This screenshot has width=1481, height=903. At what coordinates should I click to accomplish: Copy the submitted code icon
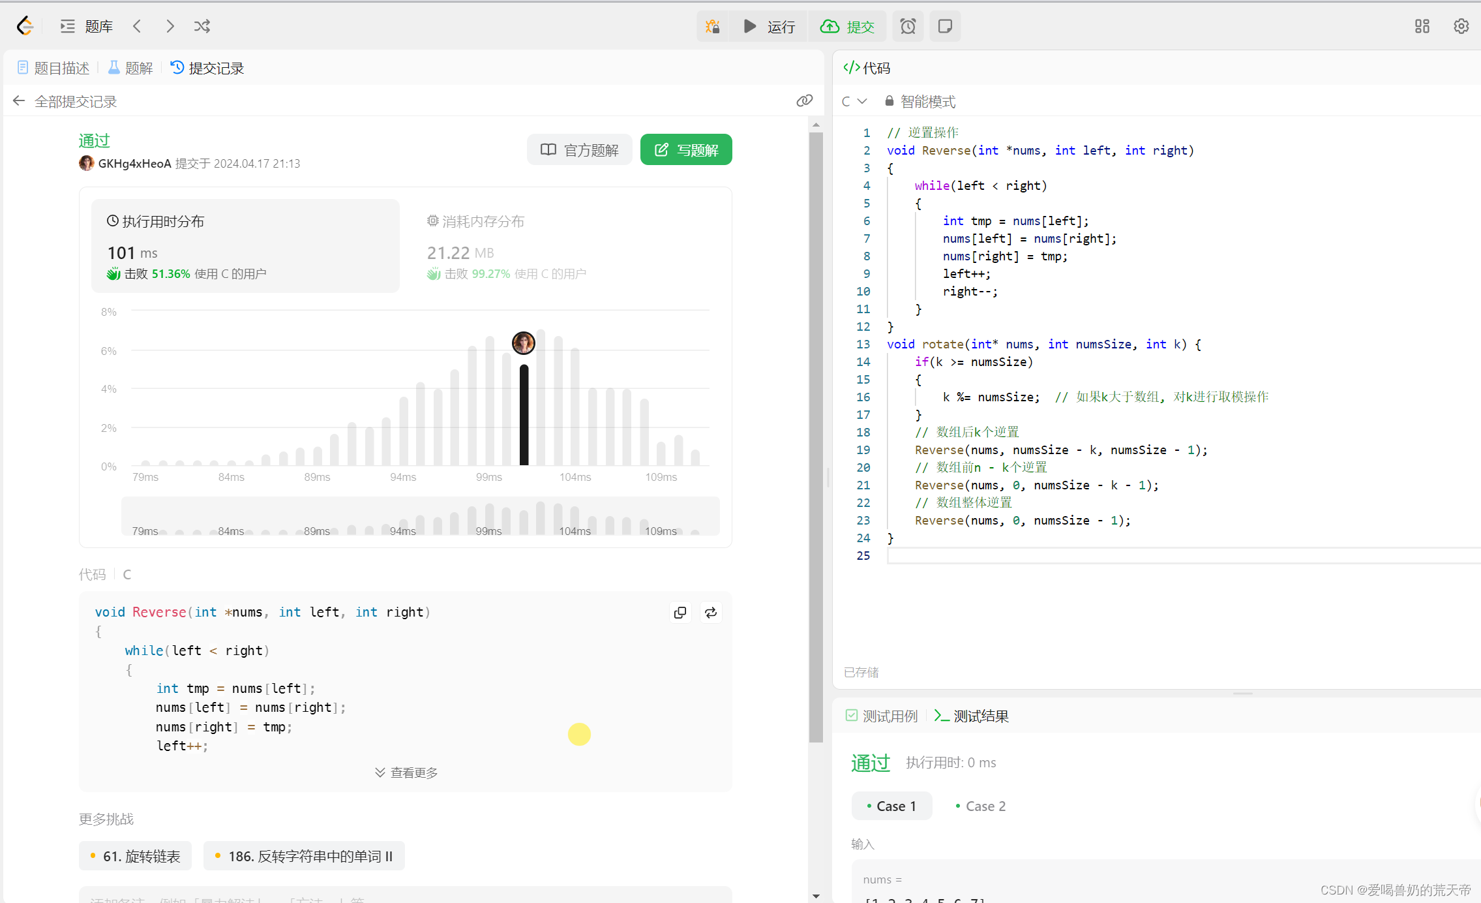(680, 612)
